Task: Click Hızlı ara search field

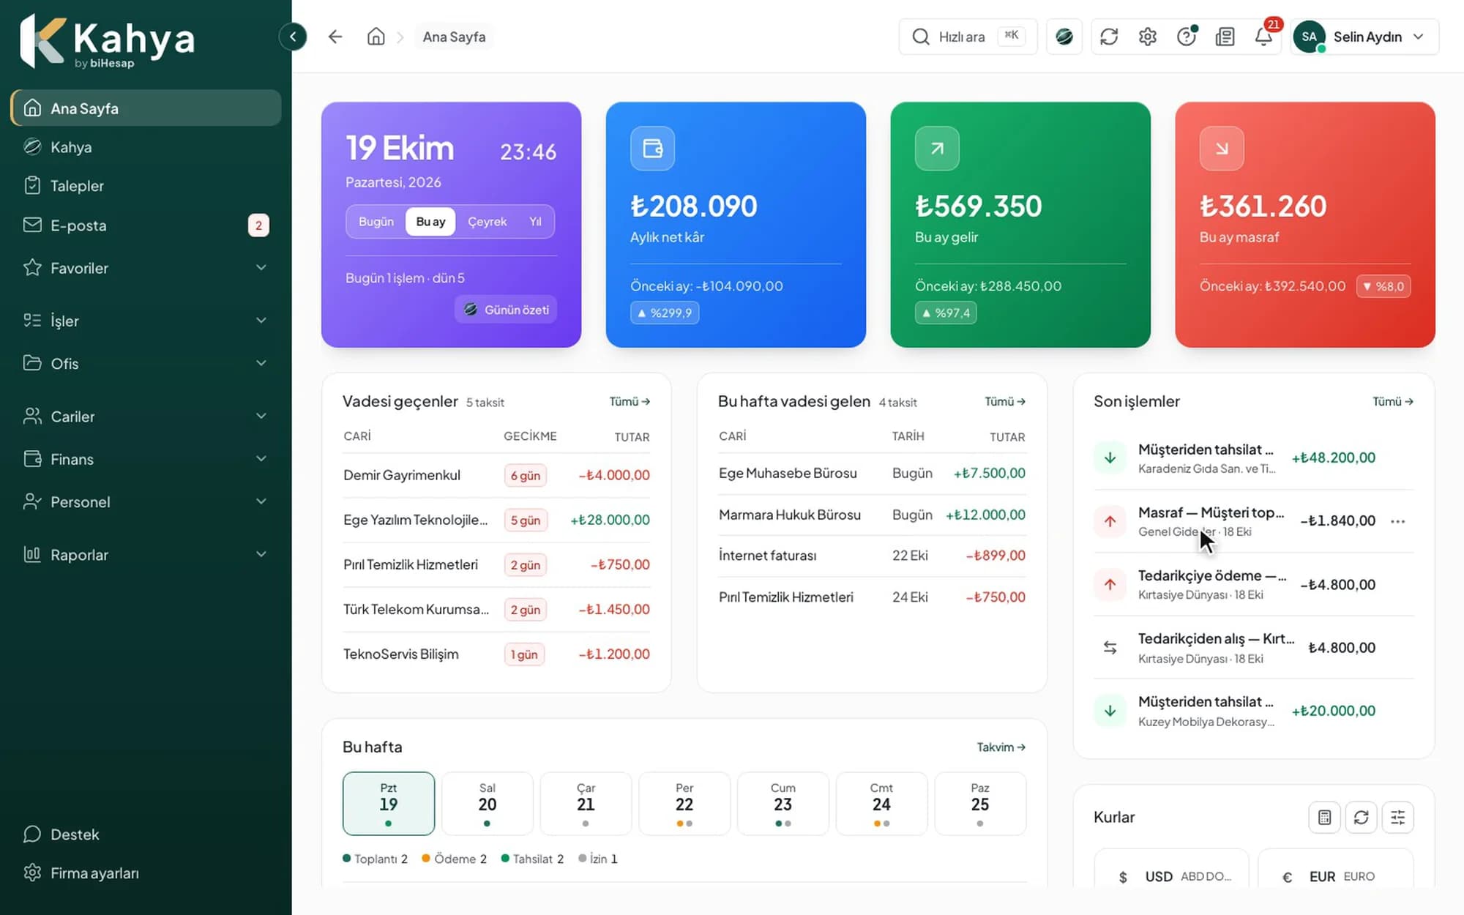Action: [968, 37]
